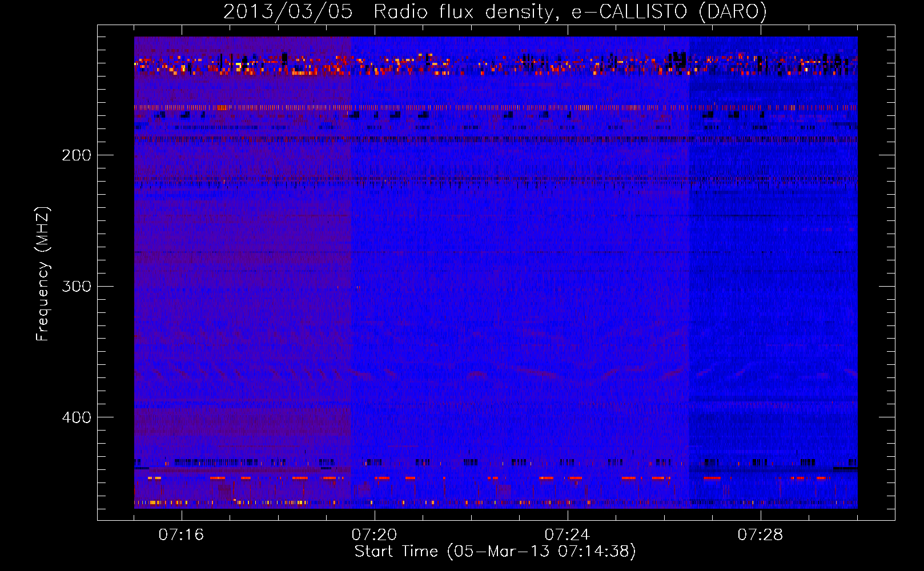Click the plot title "2013/03/05 Radio flux density, e-CALLISTO (DARO)"
Viewport: 924px width, 571px height.
click(x=495, y=11)
